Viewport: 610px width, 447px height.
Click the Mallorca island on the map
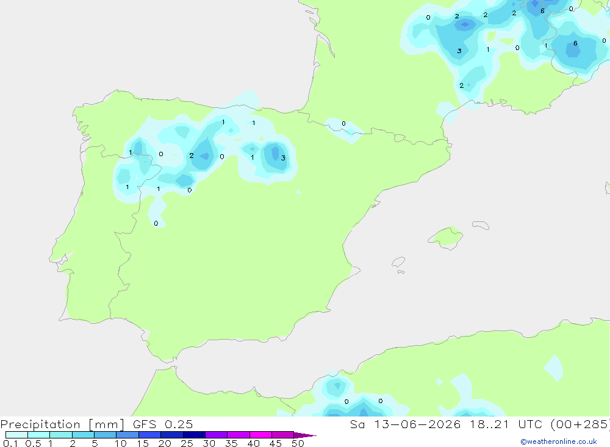click(x=447, y=237)
